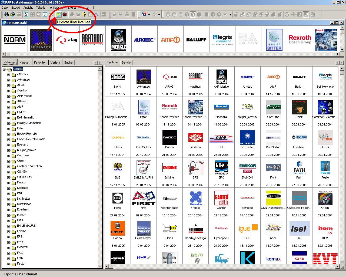Select the BALLUFF logo in top strip
The image size is (346, 277).
pos(196,39)
